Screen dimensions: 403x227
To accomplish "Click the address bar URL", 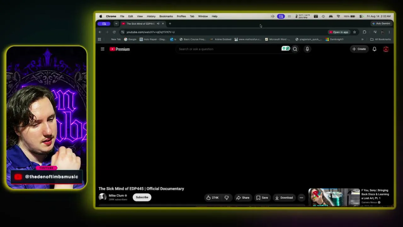I will point(150,32).
